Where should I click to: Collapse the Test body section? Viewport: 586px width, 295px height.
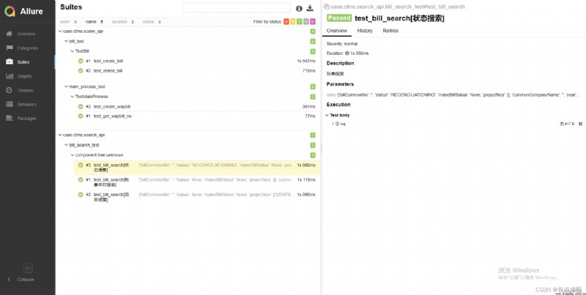pyautogui.click(x=327, y=116)
